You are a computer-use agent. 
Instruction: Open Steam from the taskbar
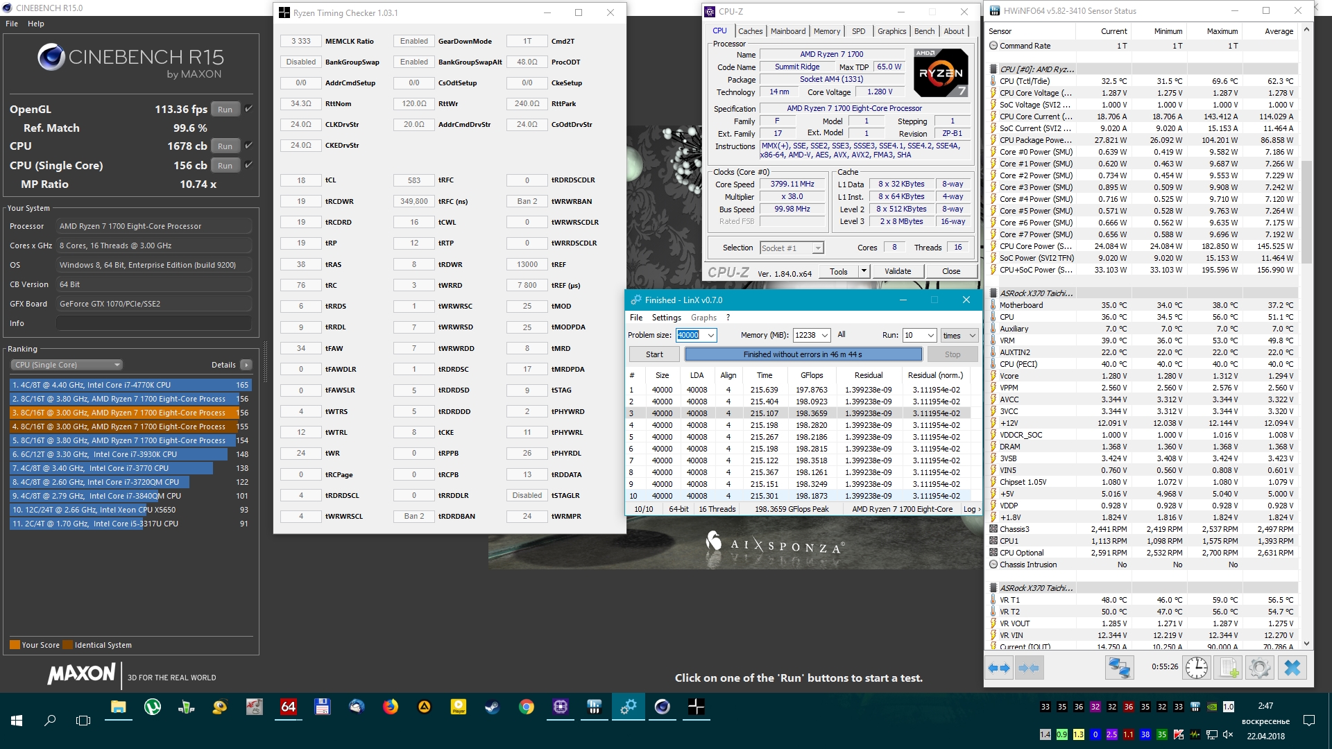point(492,707)
